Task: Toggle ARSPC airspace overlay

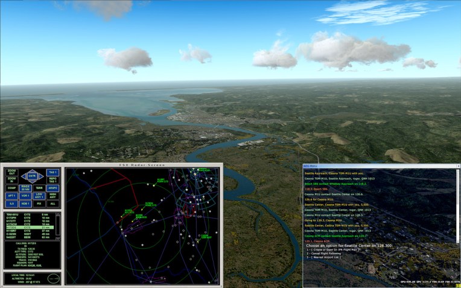Action: coord(53,188)
